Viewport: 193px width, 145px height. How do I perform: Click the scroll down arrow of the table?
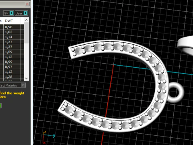click(x=27, y=79)
